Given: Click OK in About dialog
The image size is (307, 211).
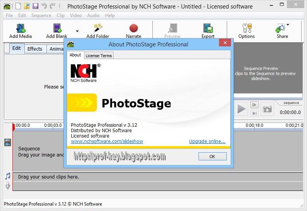Looking at the screenshot, I should pyautogui.click(x=212, y=157).
